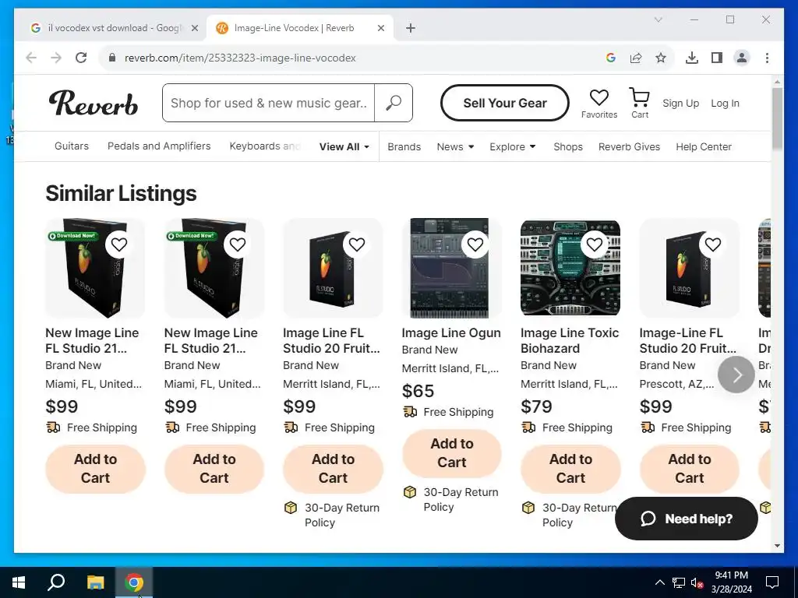Add Prescott AZ FL Studio 20 to cart

pyautogui.click(x=690, y=468)
